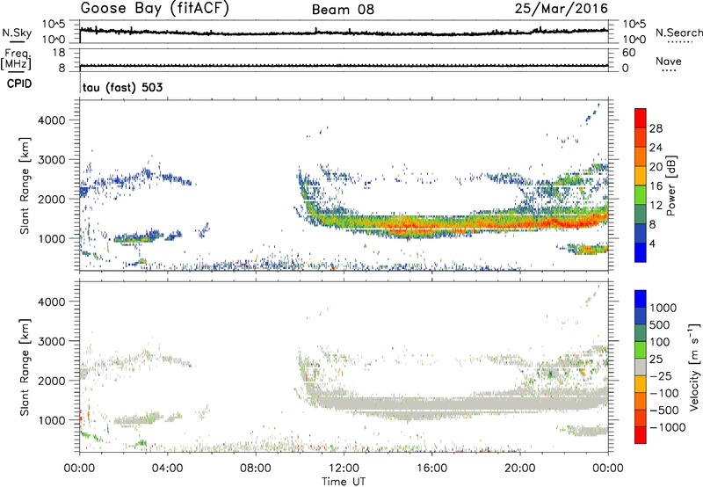The image size is (703, 487).
Task: Pick the gray Velocity segment between 25 and -25
Action: point(641,367)
